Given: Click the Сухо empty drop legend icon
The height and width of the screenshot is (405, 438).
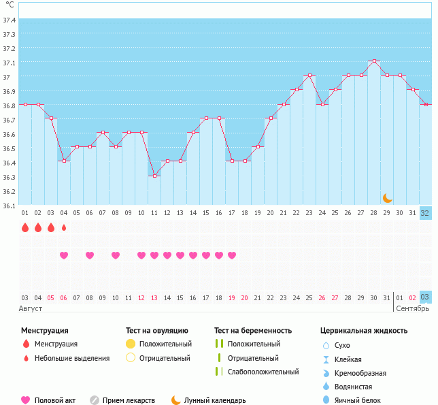Looking at the screenshot, I should (326, 346).
